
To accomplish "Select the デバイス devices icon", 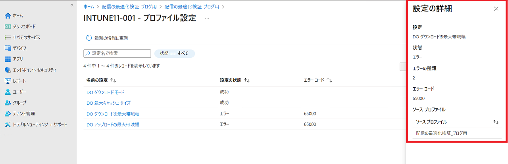I will click(8, 48).
